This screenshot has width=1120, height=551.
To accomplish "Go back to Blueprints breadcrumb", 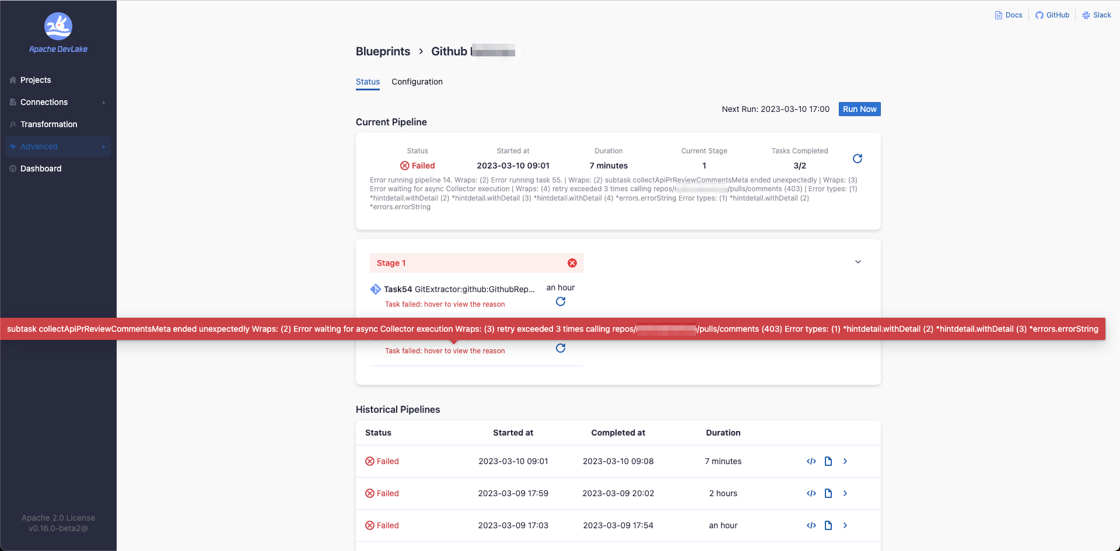I will pos(383,51).
